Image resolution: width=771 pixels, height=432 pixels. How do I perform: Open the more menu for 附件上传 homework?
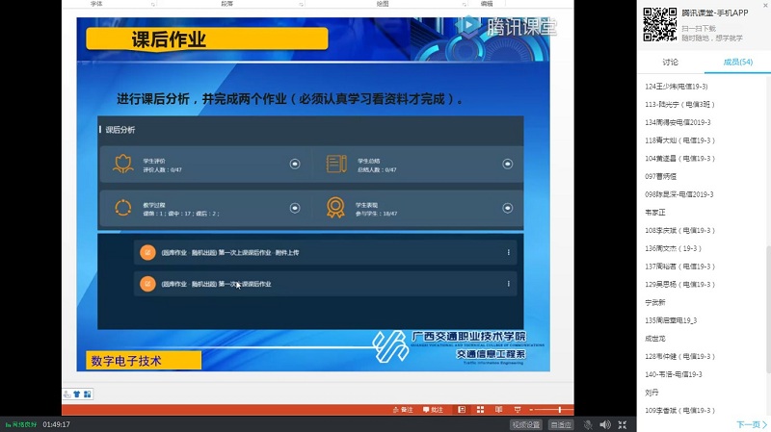509,253
